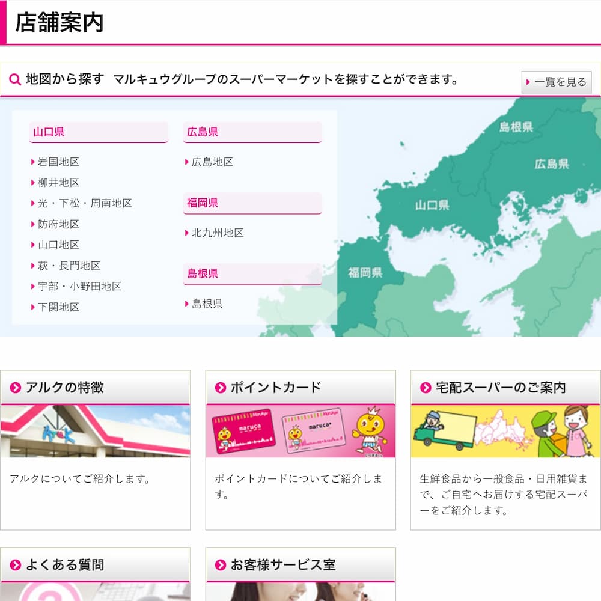Select the 山口県 prefecture heading
Image resolution: width=601 pixels, height=601 pixels.
point(98,132)
